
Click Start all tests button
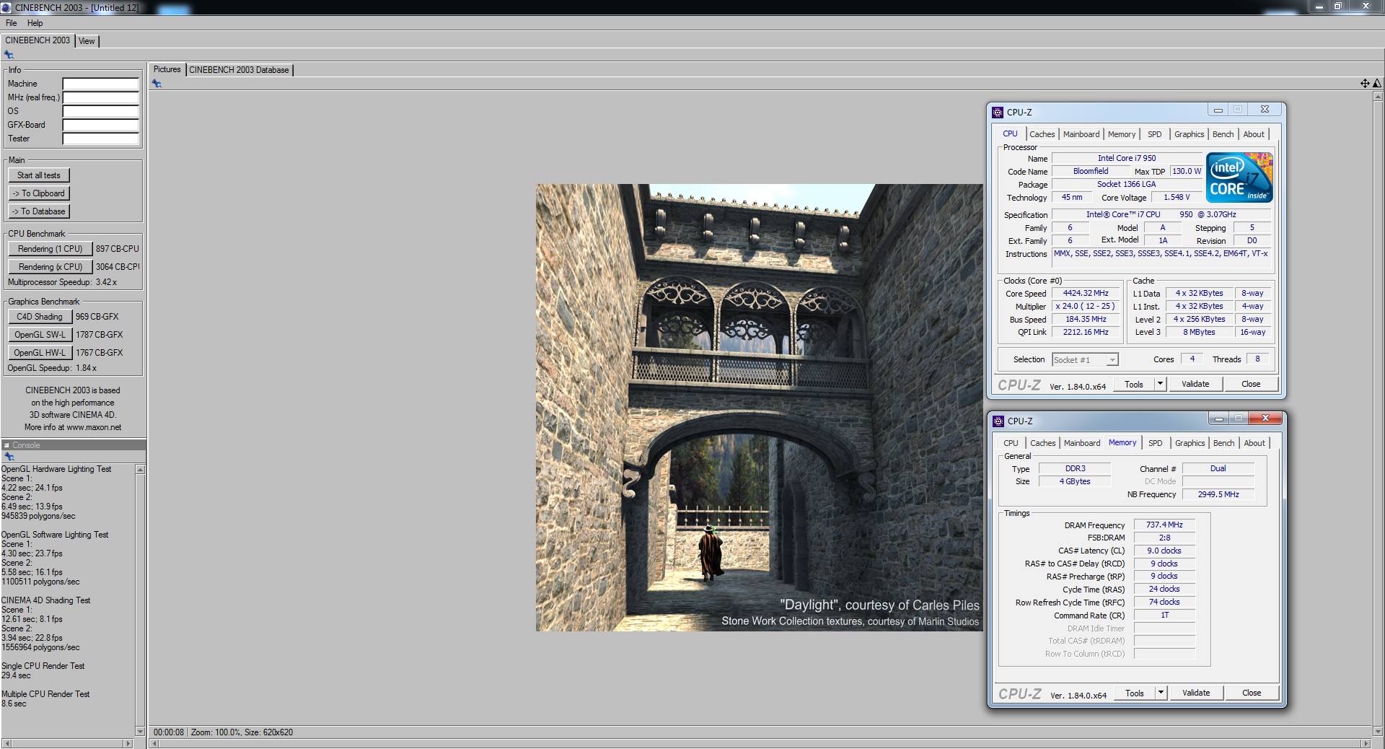click(x=39, y=175)
